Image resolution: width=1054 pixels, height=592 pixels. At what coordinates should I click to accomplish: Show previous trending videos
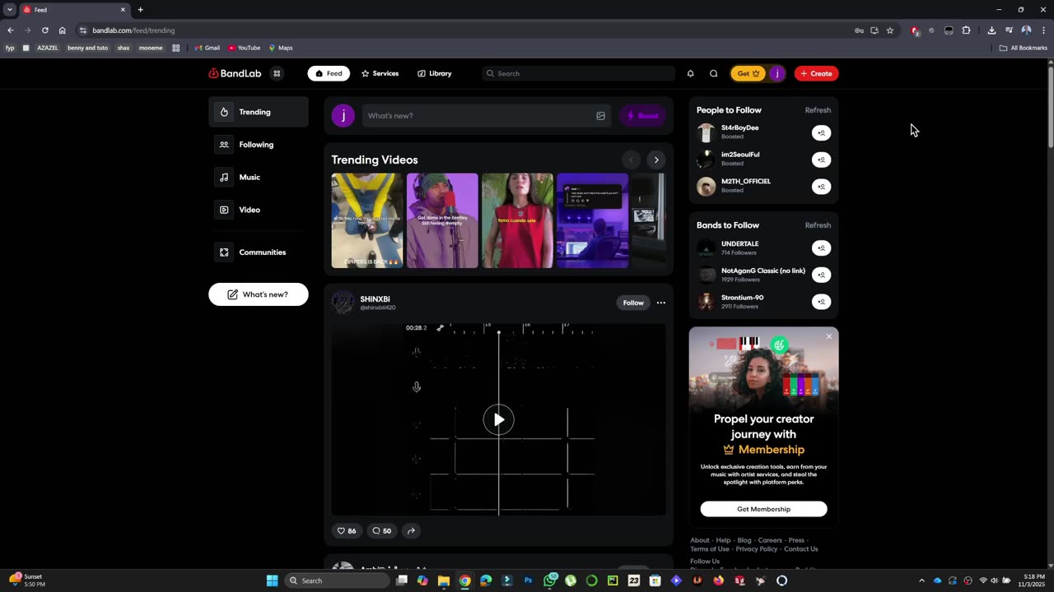631,160
